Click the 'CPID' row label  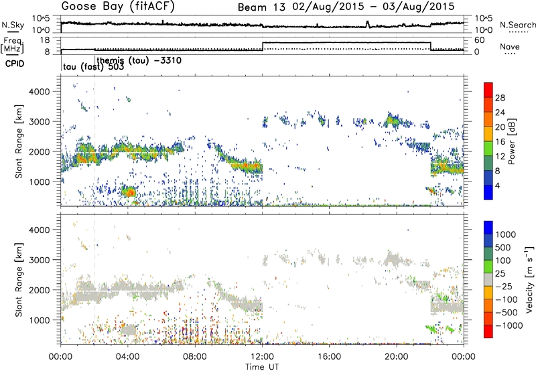(15, 64)
